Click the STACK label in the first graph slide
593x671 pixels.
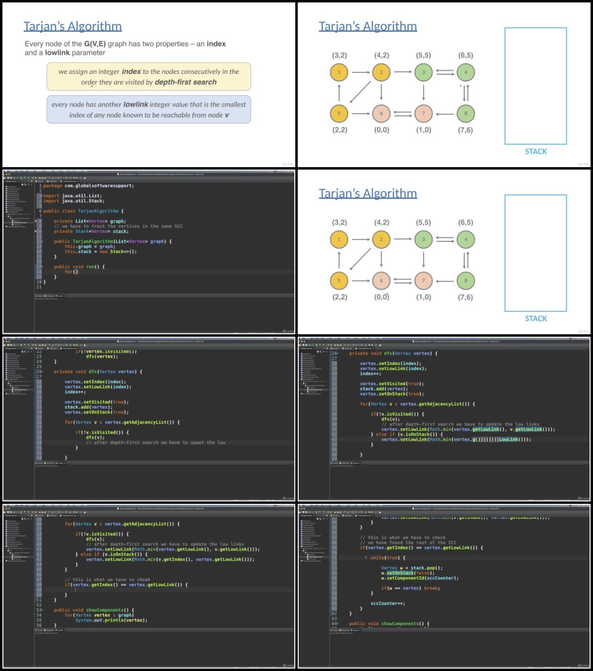point(535,152)
